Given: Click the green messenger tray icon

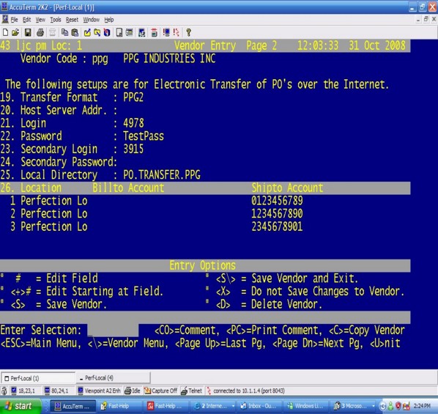Looking at the screenshot, I should pyautogui.click(x=390, y=406).
